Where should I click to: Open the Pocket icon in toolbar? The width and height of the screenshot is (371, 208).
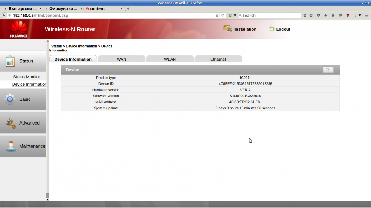tap(318, 15)
